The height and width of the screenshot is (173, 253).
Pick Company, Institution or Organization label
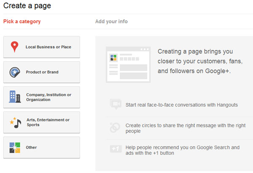pyautogui.click(x=49, y=97)
